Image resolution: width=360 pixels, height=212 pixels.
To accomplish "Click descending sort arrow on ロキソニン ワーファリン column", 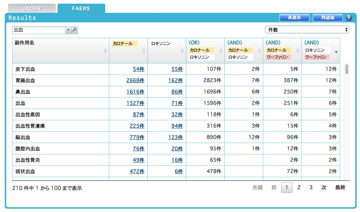I will pos(336,52).
